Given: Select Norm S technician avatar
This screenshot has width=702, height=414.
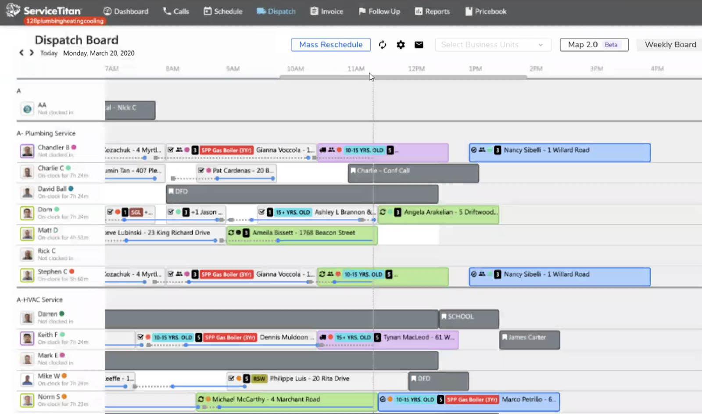Looking at the screenshot, I should [x=27, y=400].
